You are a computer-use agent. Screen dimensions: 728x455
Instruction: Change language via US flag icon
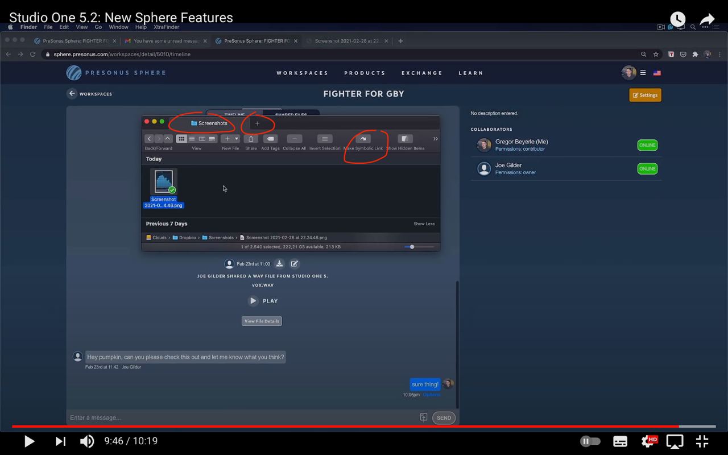pyautogui.click(x=657, y=73)
